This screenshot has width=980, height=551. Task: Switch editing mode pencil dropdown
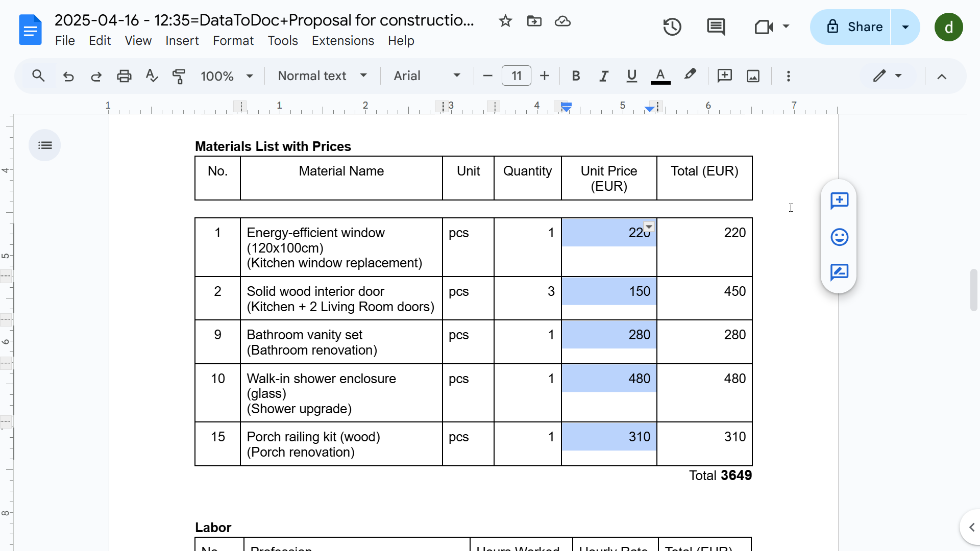click(887, 76)
